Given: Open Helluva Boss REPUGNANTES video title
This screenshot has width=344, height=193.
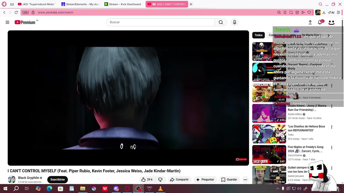Looking at the screenshot, I should [x=306, y=128].
